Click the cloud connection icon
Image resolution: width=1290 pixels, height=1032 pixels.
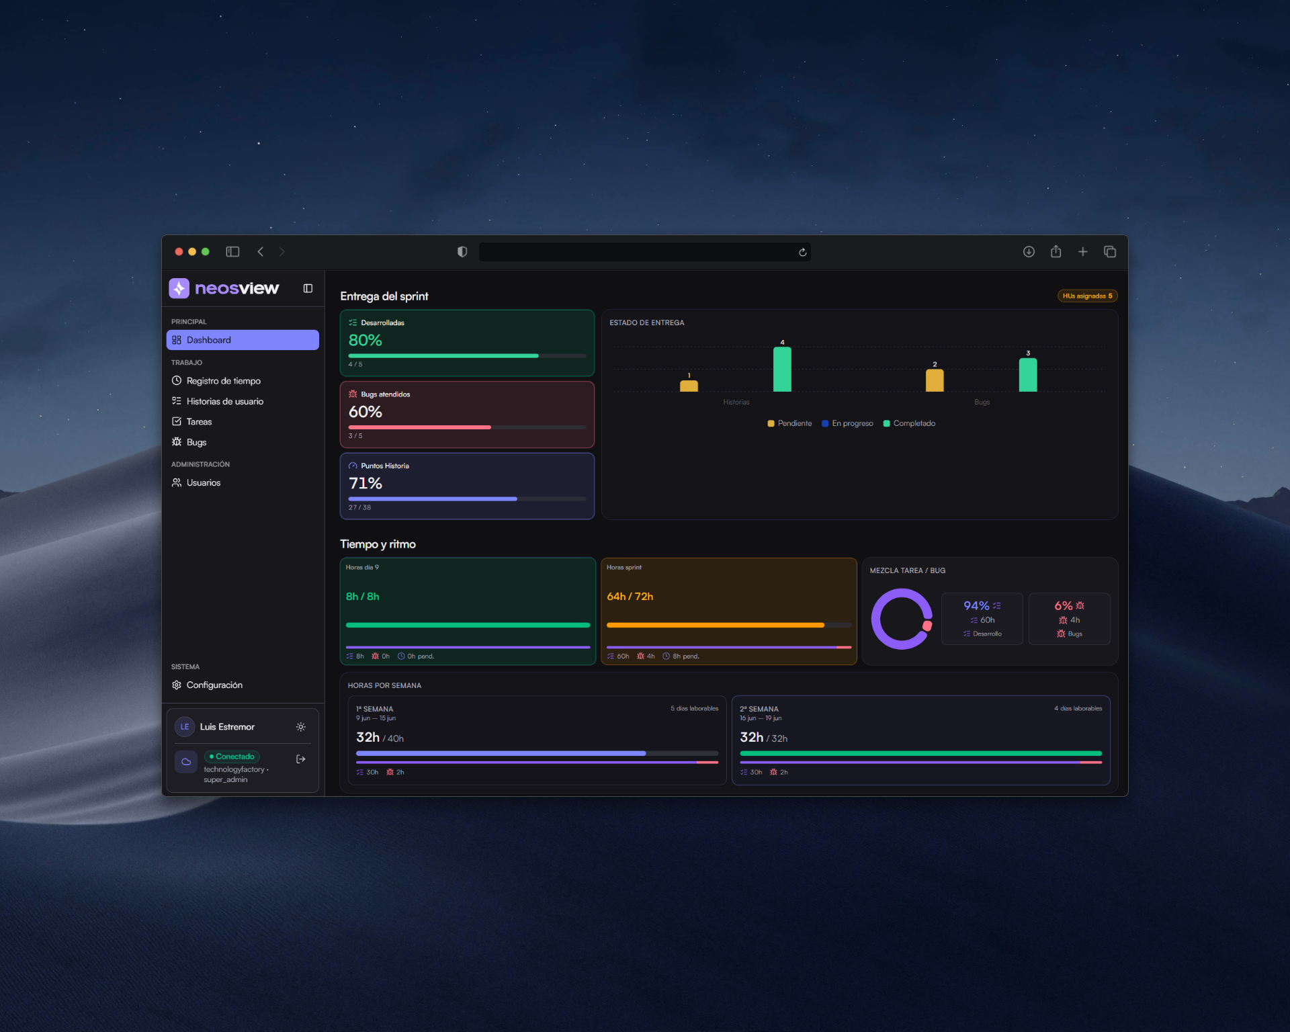(186, 762)
